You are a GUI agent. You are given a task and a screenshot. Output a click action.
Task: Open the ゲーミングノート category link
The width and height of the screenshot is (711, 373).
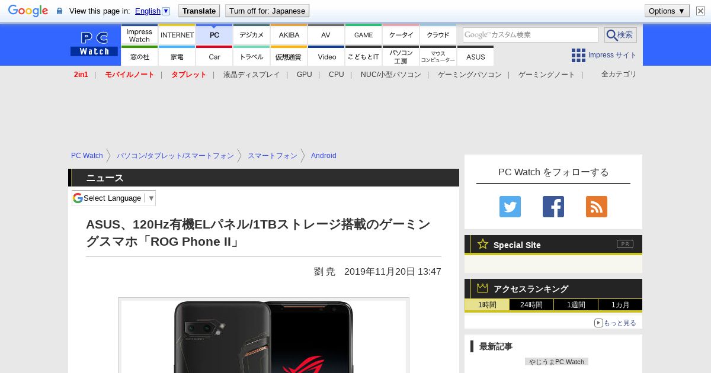click(x=547, y=75)
